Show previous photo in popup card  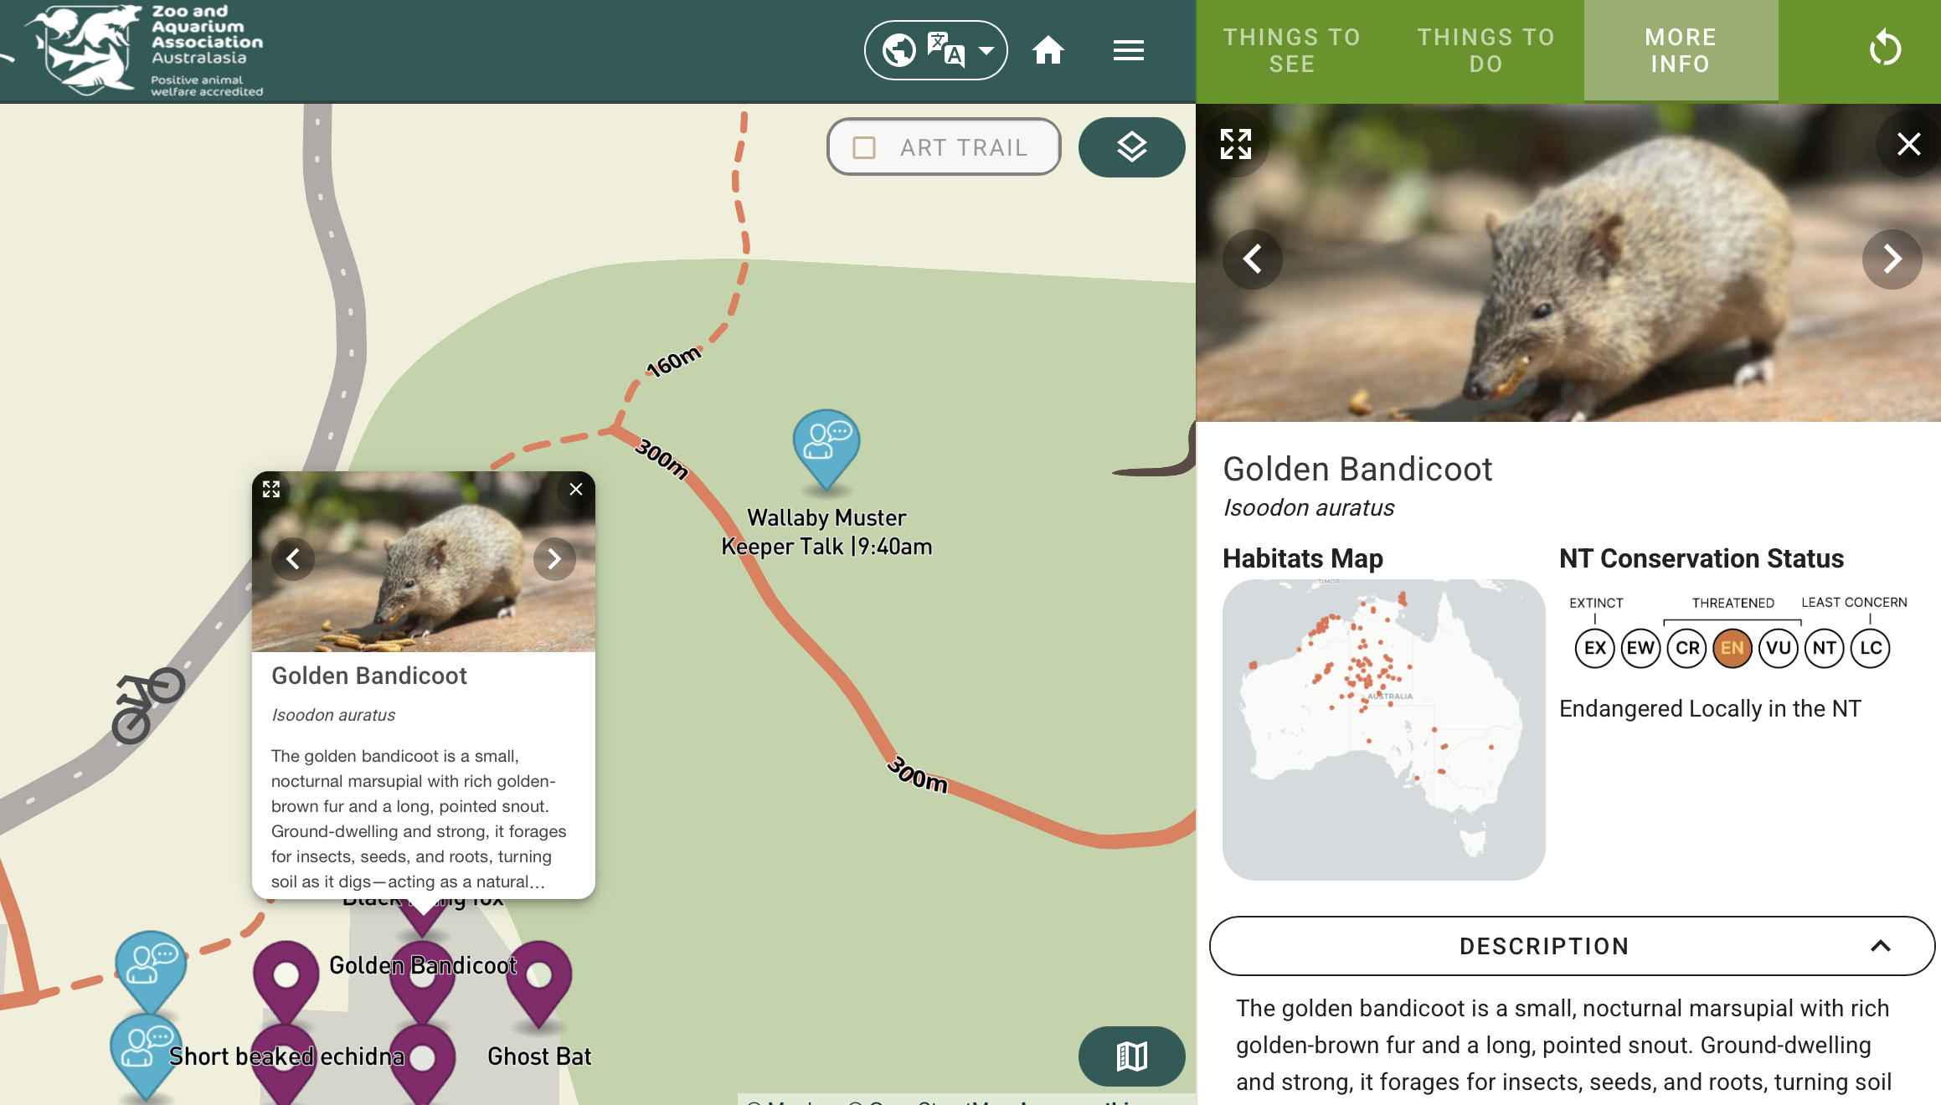[293, 558]
